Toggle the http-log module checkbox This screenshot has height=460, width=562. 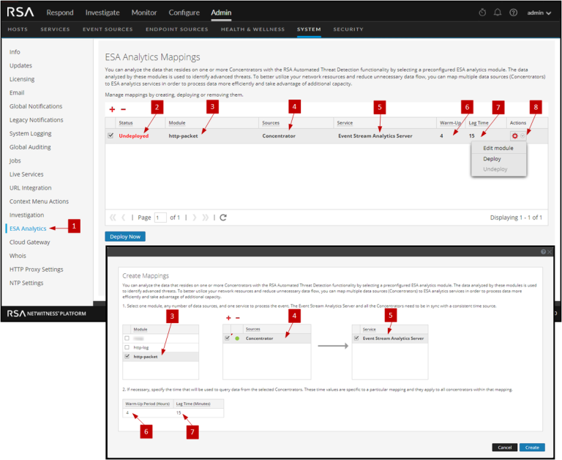click(127, 347)
